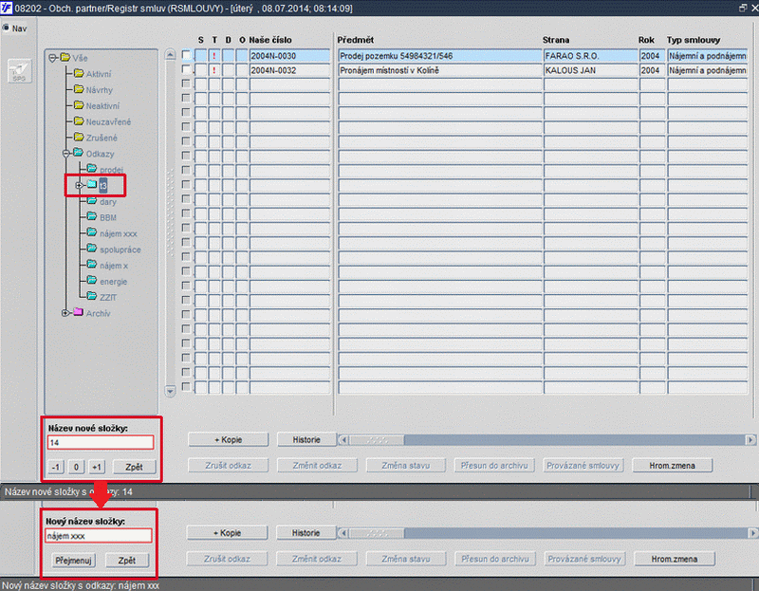Click the exclamation mark in row 2004N-0032
759x591 pixels.
[x=214, y=70]
